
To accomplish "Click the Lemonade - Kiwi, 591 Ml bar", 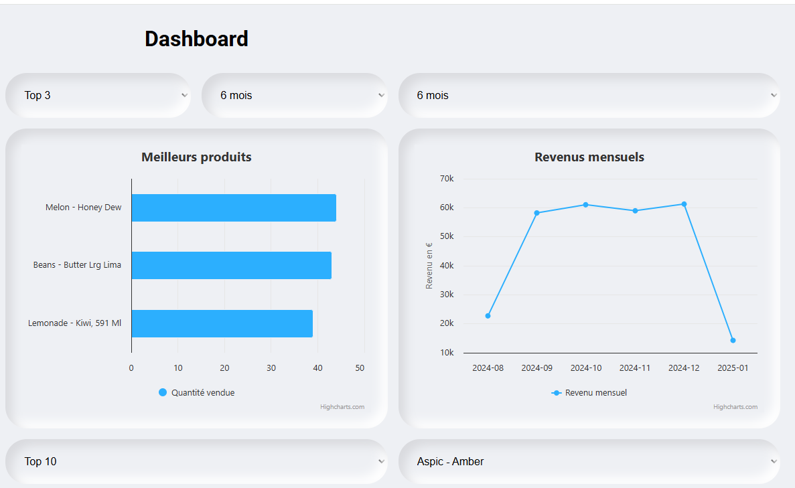I will (x=222, y=323).
